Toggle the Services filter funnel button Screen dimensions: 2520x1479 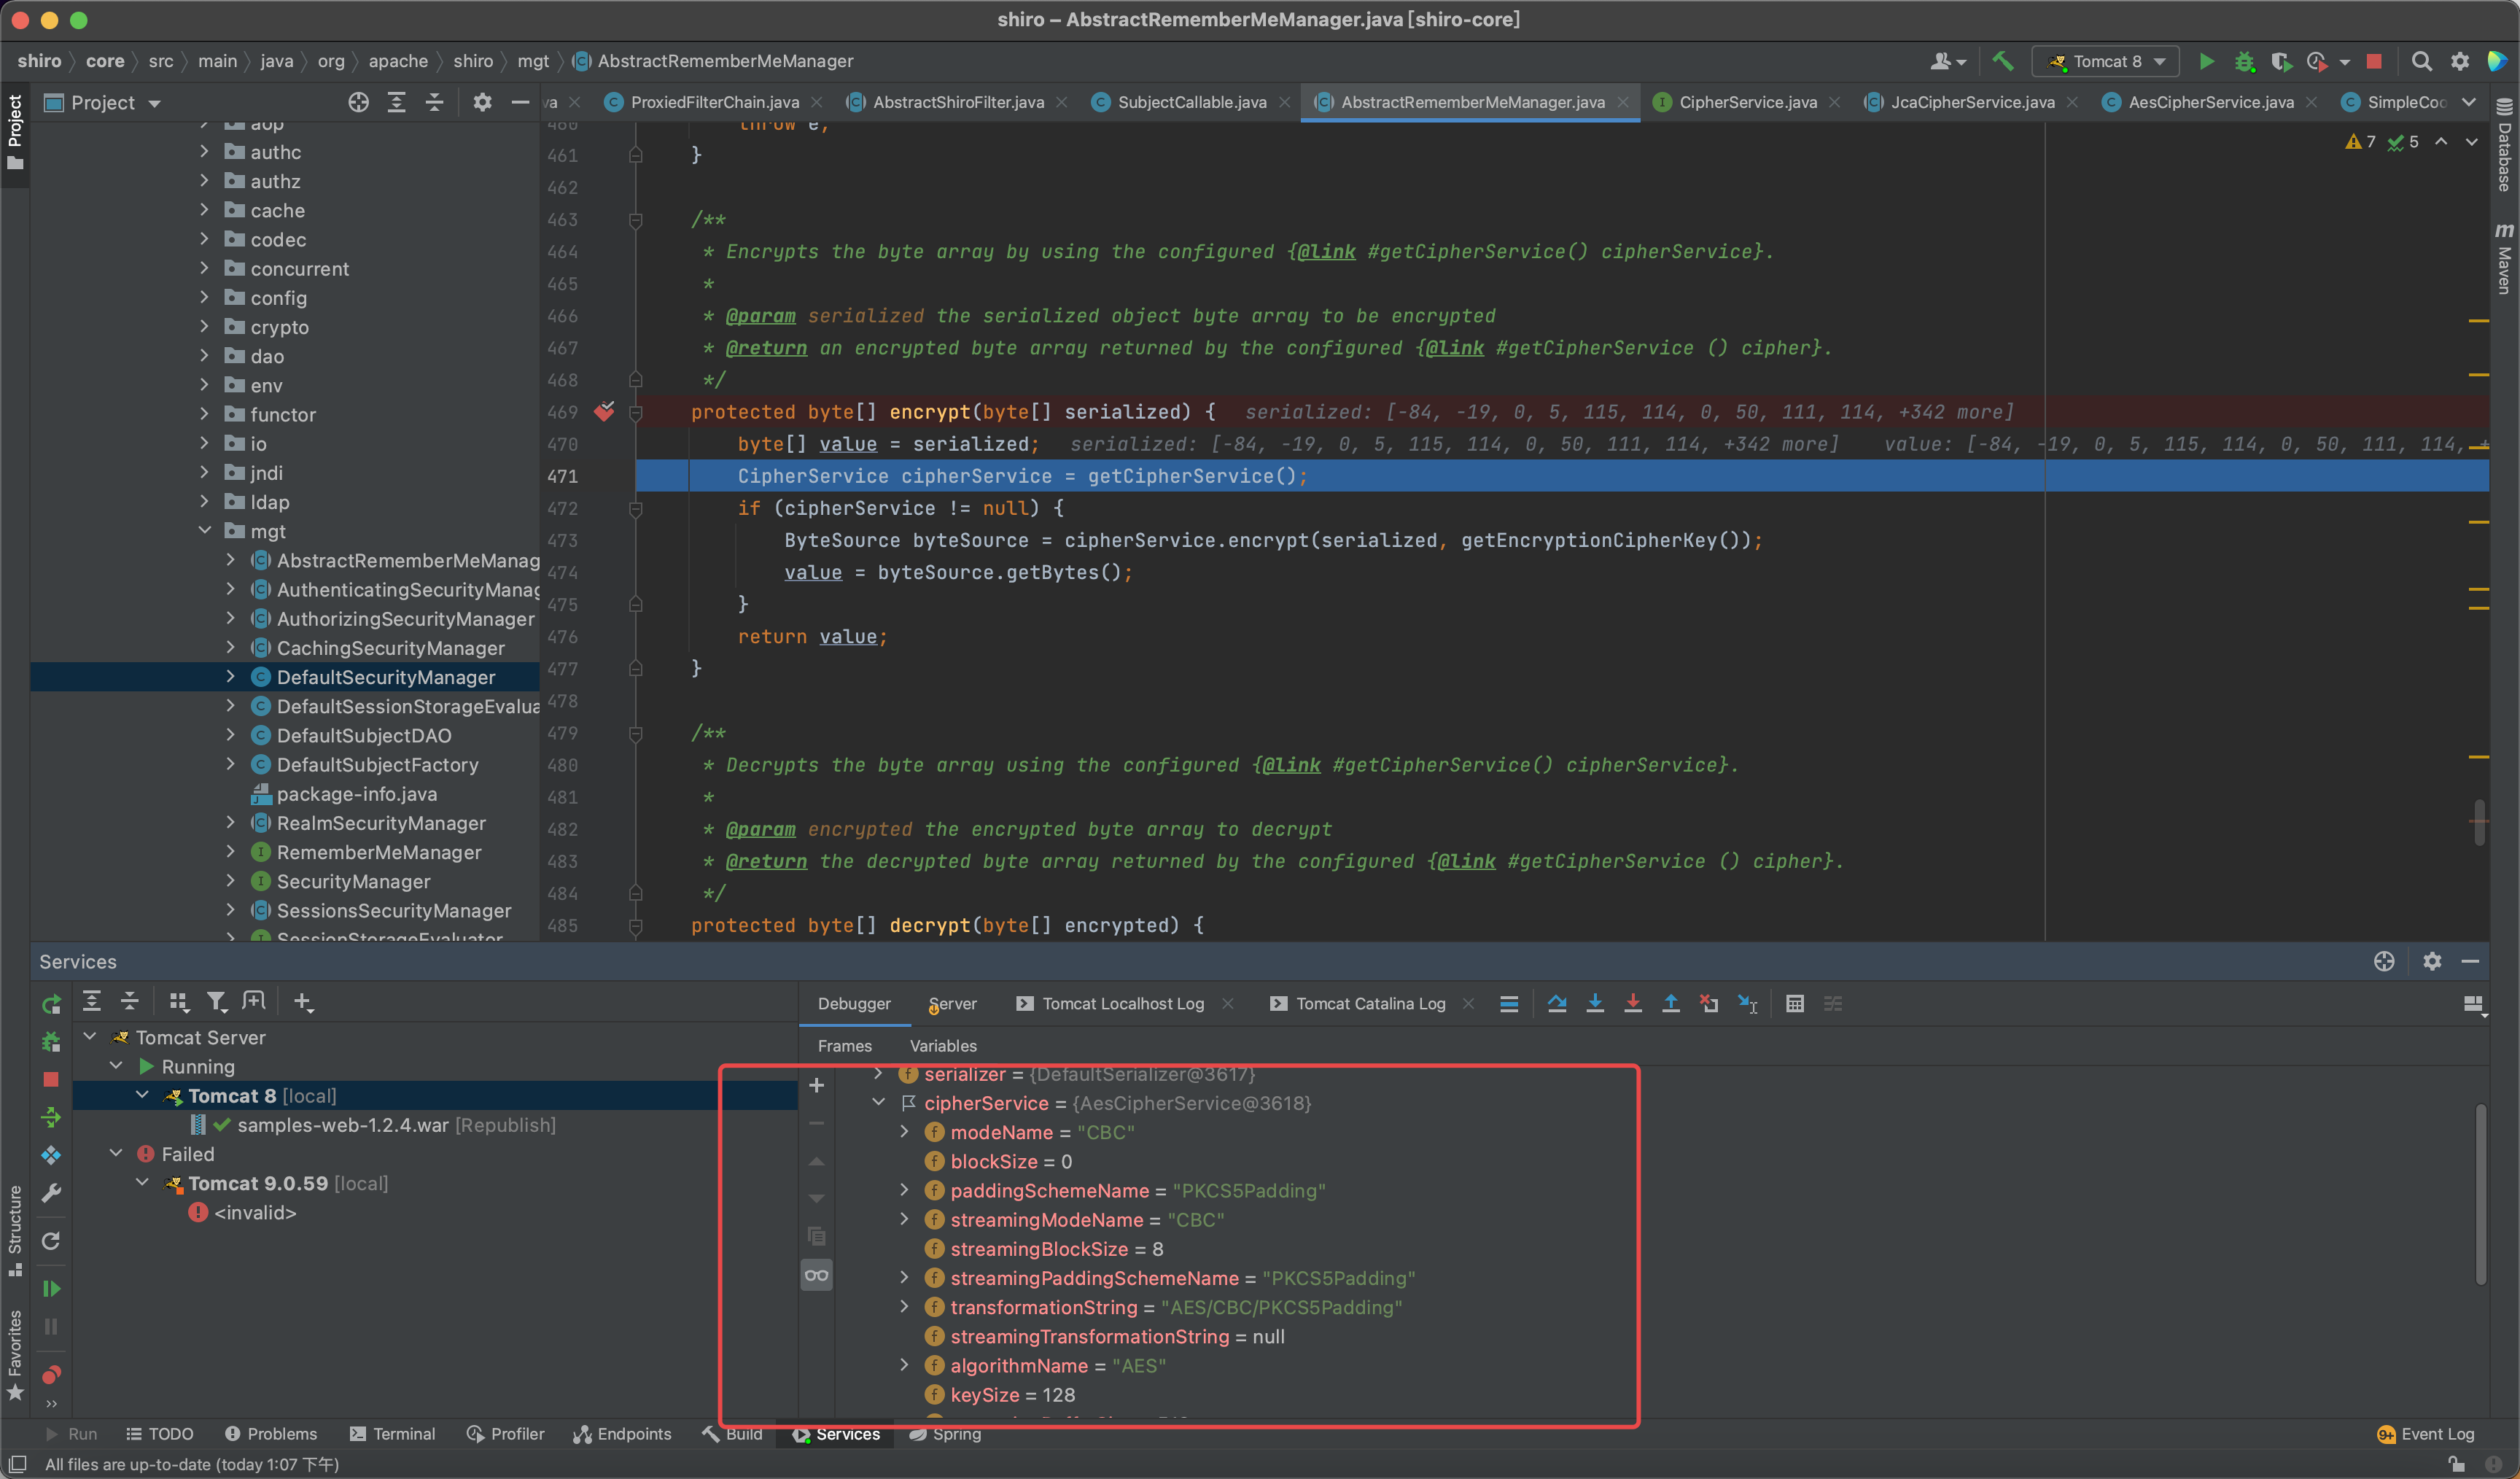click(x=216, y=1001)
